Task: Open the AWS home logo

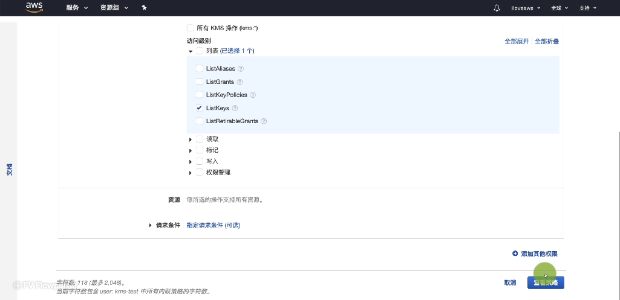Action: tap(34, 7)
